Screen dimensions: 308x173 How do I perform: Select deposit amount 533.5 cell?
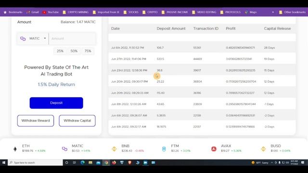(x=160, y=59)
